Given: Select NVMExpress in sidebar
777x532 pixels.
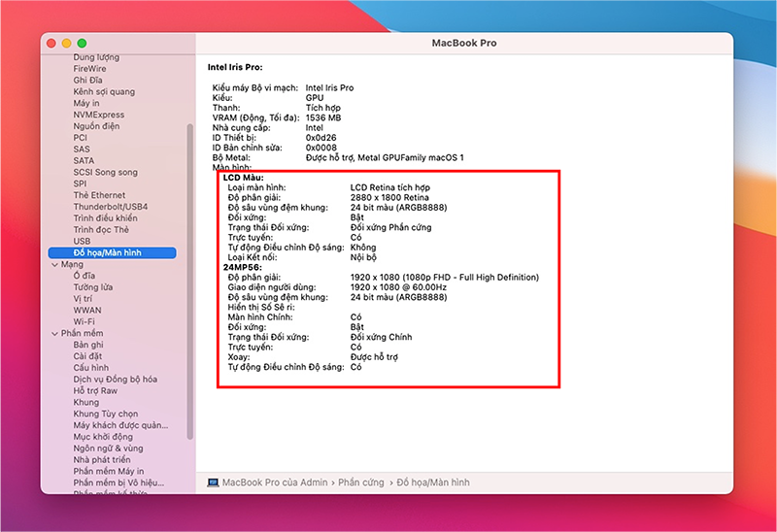Looking at the screenshot, I should click(99, 115).
